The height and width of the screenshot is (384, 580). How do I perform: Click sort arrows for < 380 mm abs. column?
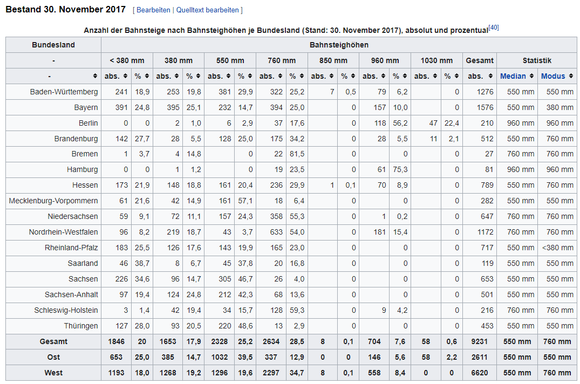[x=125, y=76]
